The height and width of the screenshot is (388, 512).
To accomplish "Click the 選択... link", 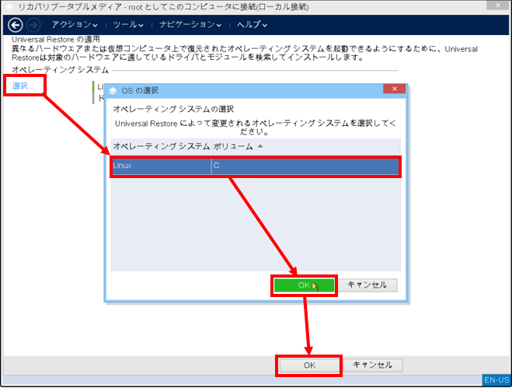I will [23, 86].
